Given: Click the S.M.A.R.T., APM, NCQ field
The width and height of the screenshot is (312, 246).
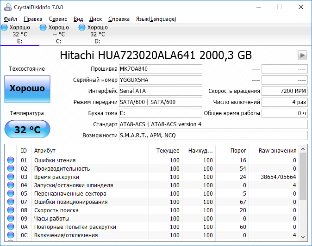Looking at the screenshot, I should (x=213, y=135).
